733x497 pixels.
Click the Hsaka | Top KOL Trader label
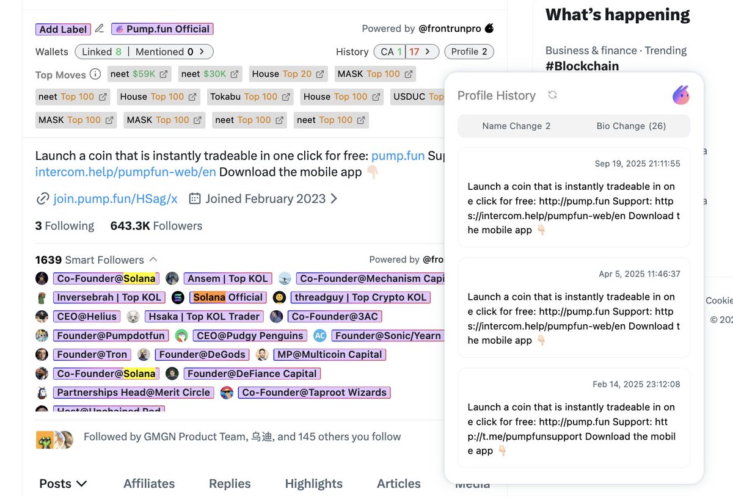coord(205,316)
